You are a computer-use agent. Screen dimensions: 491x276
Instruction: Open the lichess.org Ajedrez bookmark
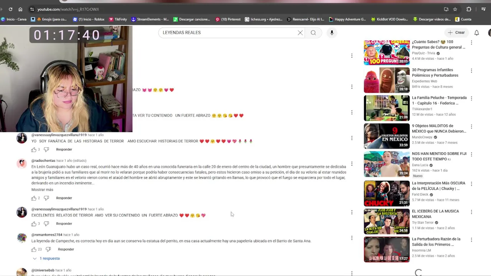[x=264, y=19]
